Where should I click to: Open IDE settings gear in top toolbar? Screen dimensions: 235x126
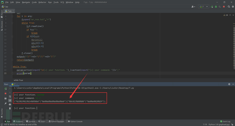pyautogui.click(x=233, y=6)
